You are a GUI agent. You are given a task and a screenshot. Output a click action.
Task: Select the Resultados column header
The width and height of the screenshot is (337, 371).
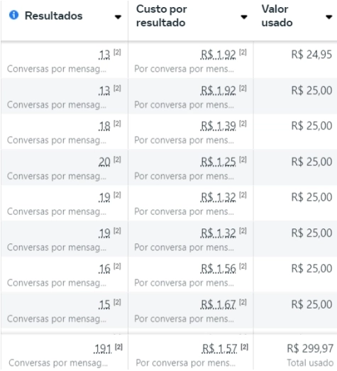53,16
